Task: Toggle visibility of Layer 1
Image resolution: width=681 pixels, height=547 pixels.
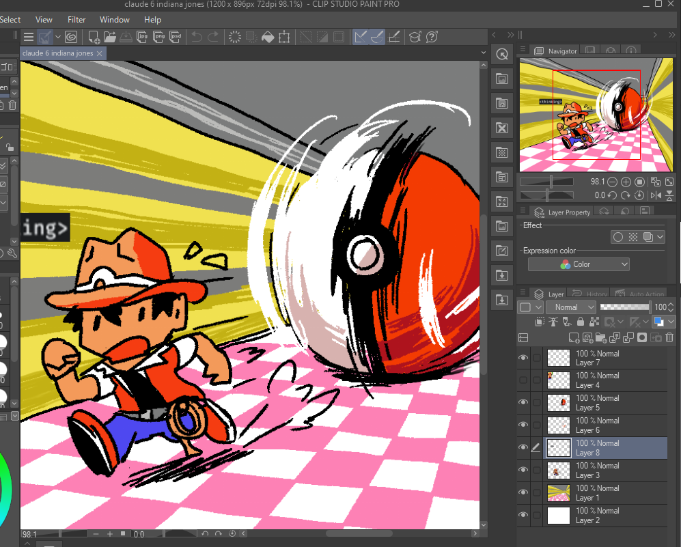Action: tap(523, 493)
